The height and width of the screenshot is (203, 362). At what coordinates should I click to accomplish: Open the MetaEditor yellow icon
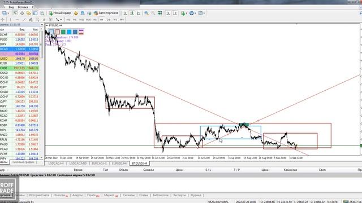(76, 13)
